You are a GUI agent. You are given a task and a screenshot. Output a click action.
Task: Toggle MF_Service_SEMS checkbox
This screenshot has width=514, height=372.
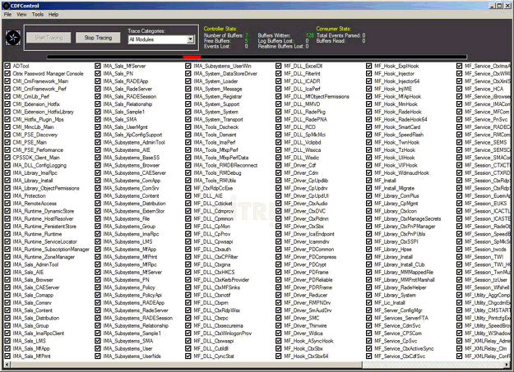(460, 142)
